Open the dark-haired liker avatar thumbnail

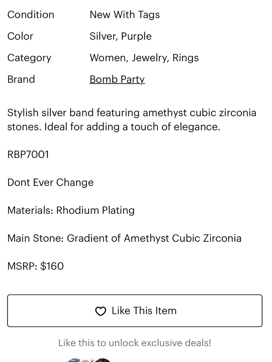(x=103, y=360)
